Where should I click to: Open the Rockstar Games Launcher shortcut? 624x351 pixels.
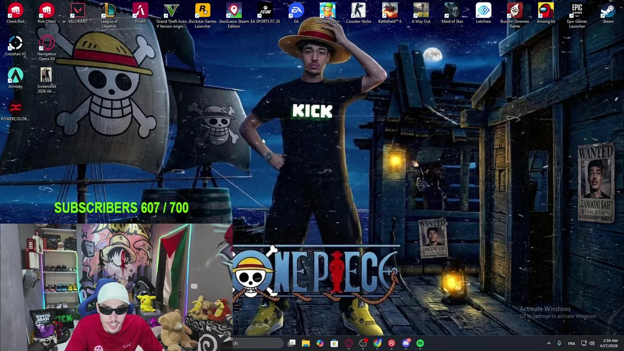point(202,16)
